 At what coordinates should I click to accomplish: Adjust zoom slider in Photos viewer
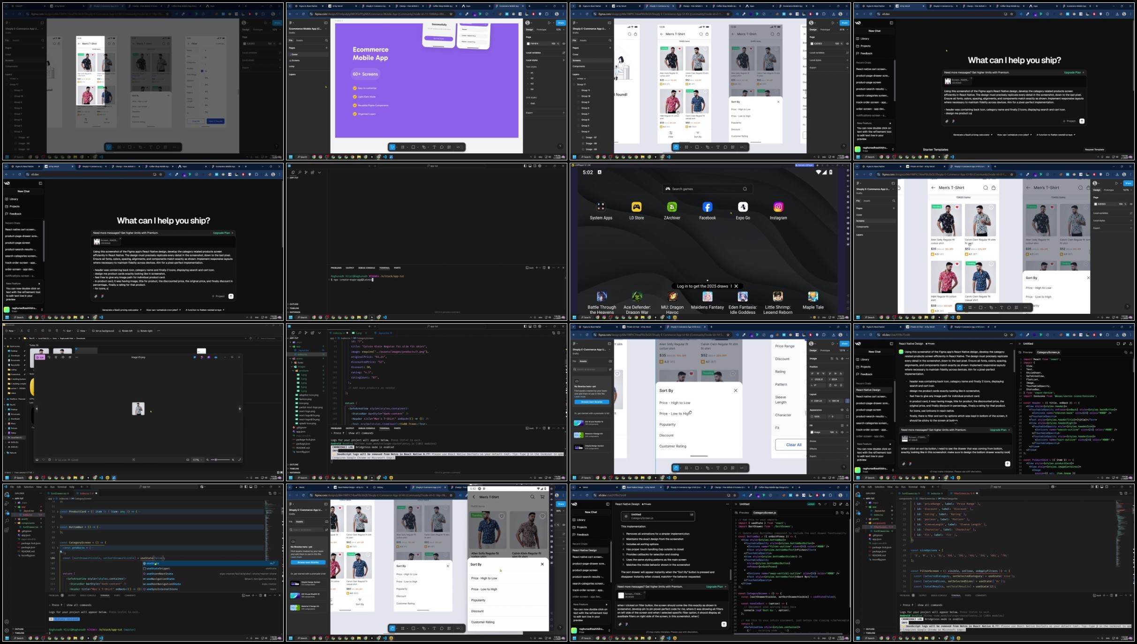tap(220, 460)
